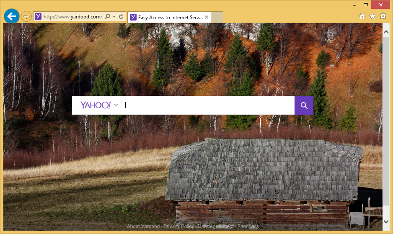Screen dimensions: 393x234
Task: Close the Easy Access to Internet Serv tab
Action: (x=207, y=17)
